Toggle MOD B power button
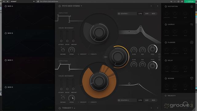The width and height of the screenshot is (197, 111). pos(6,33)
